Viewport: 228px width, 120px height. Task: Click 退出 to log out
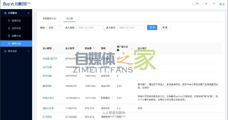coord(222,4)
